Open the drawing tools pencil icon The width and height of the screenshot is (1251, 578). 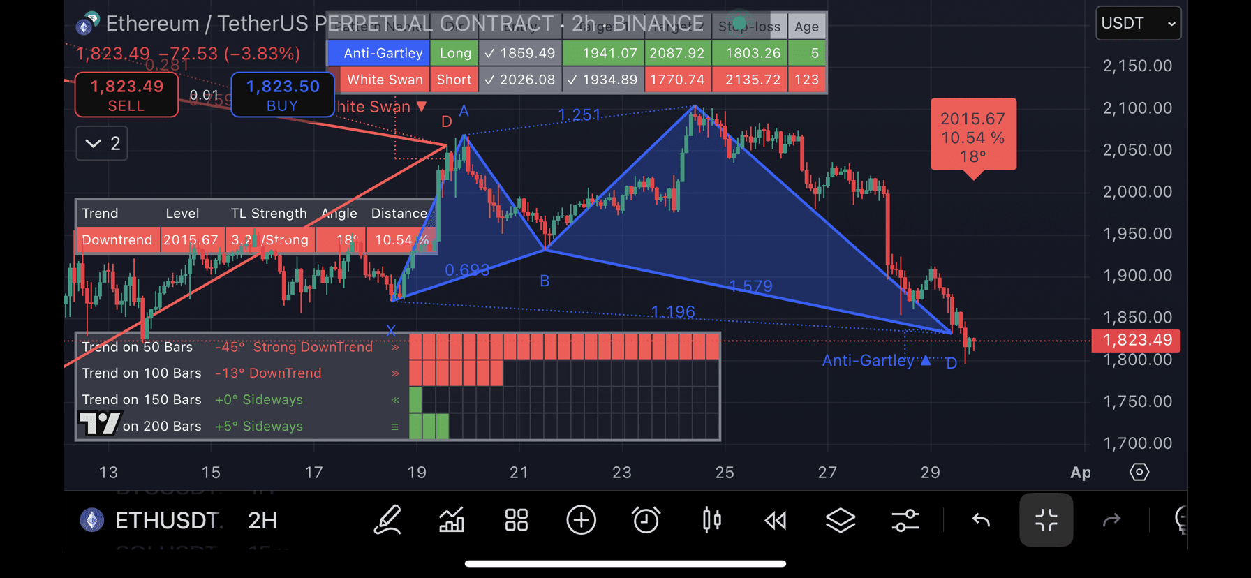click(387, 520)
